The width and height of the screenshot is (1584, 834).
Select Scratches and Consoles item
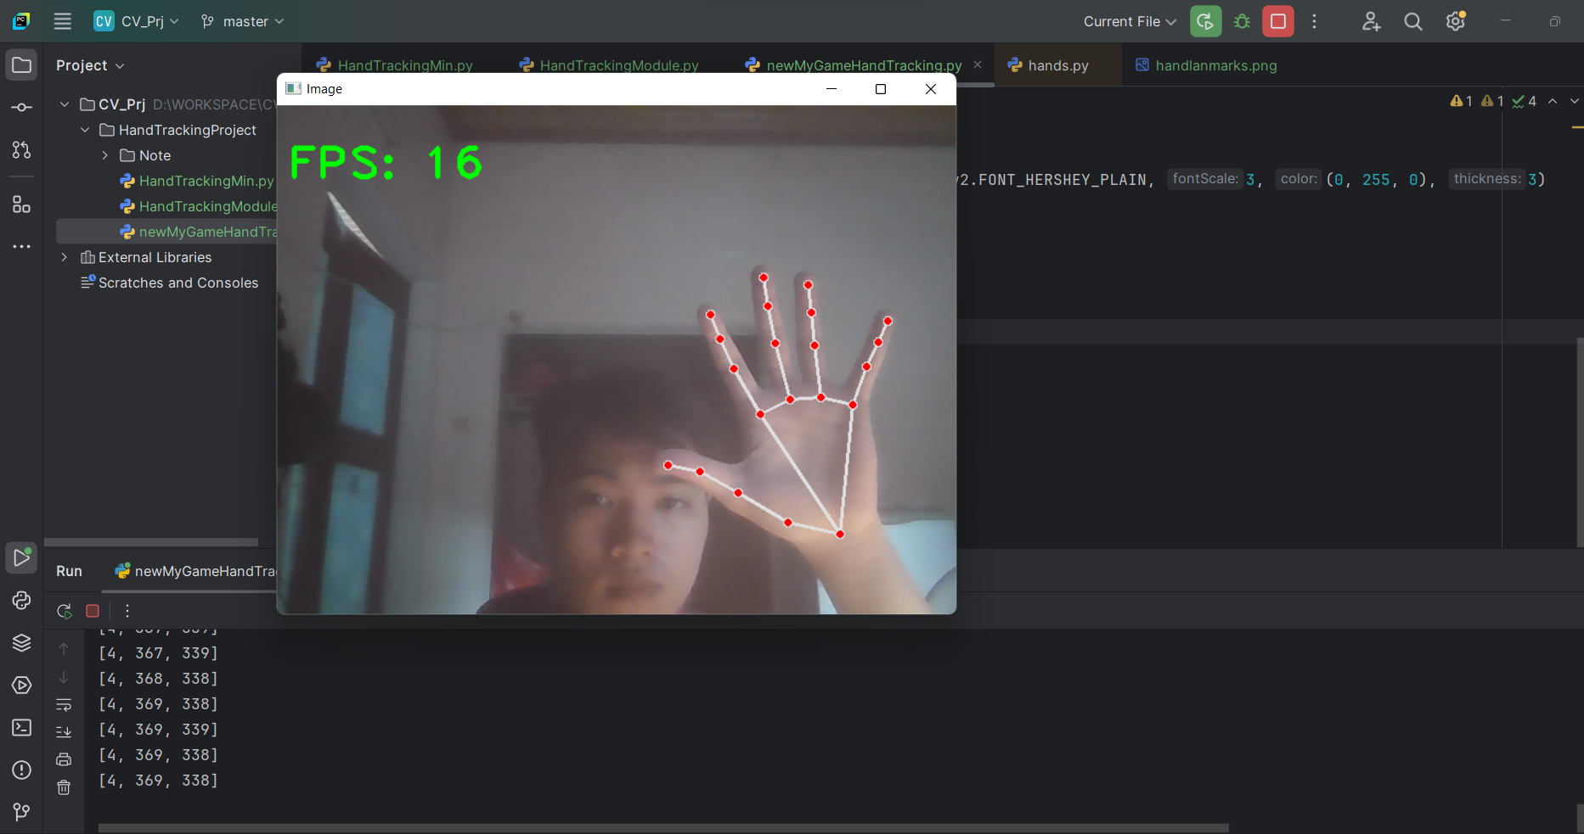point(169,283)
